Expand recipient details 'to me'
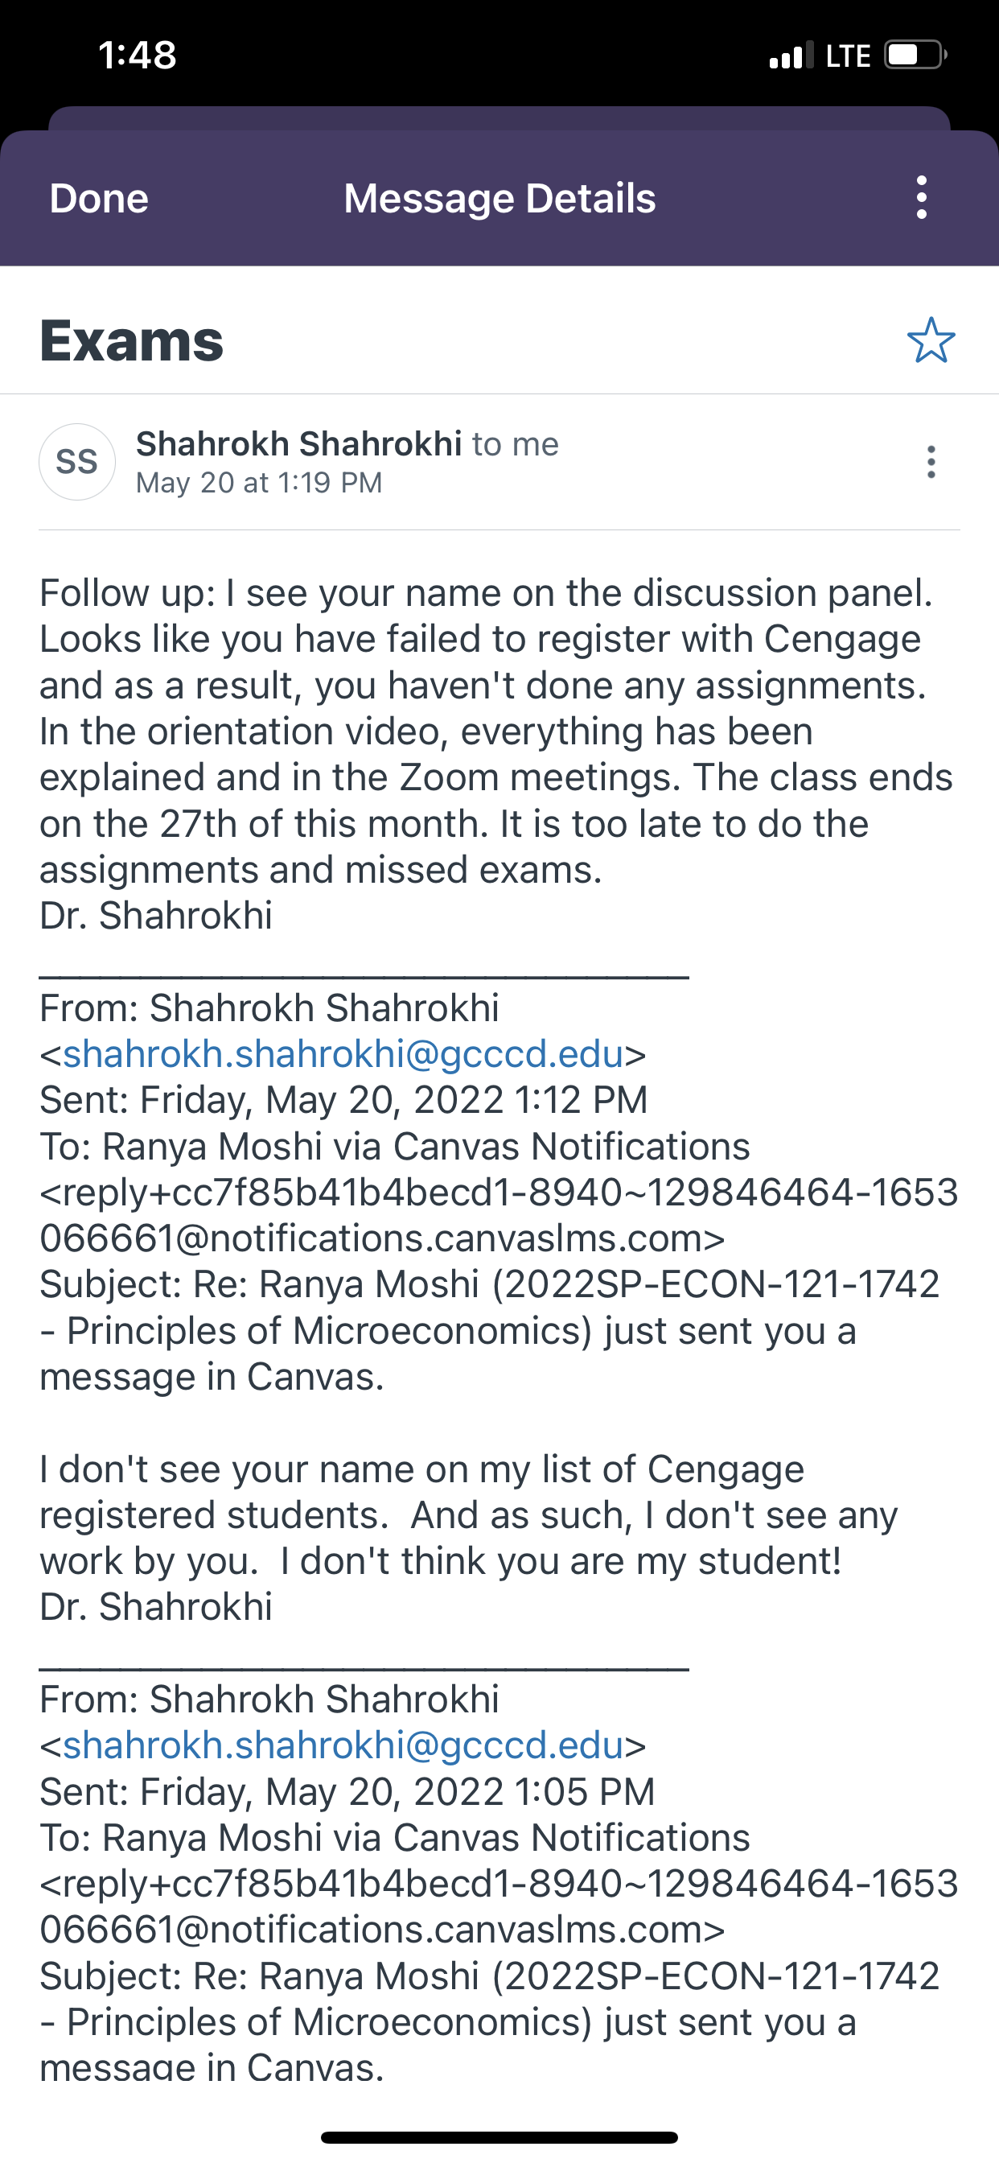This screenshot has width=999, height=2163. click(x=516, y=444)
